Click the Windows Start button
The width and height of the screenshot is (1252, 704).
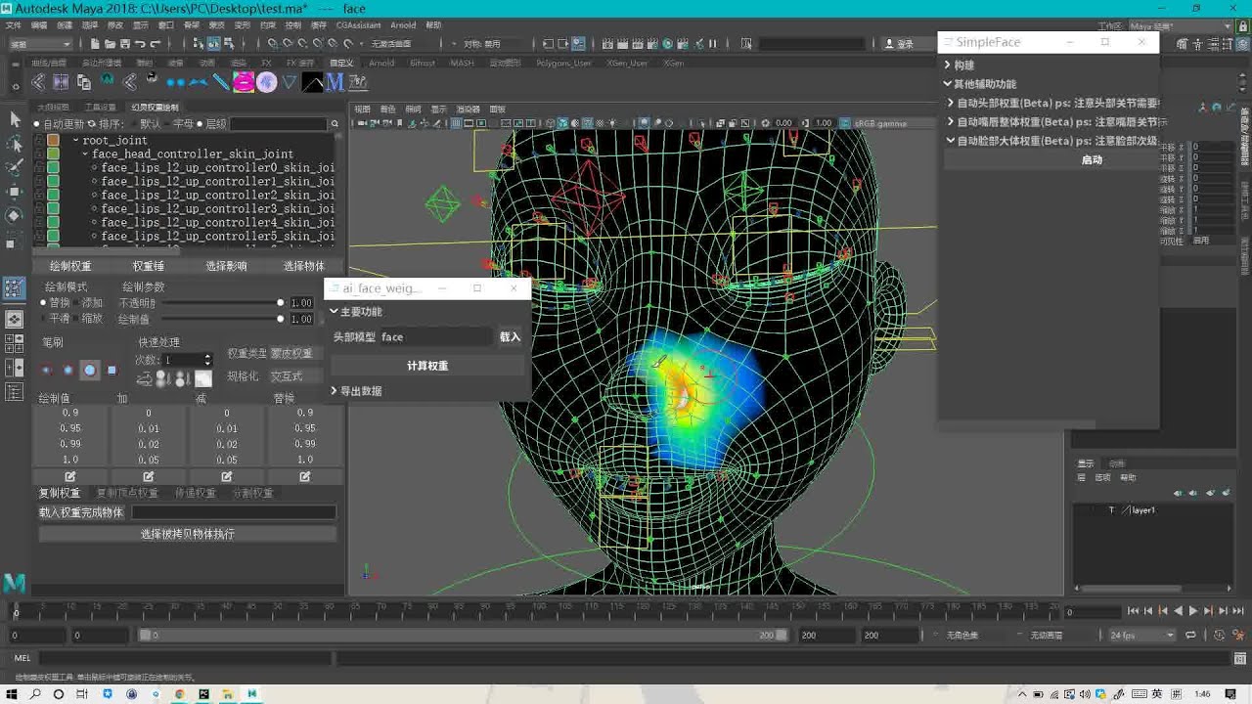point(13,694)
